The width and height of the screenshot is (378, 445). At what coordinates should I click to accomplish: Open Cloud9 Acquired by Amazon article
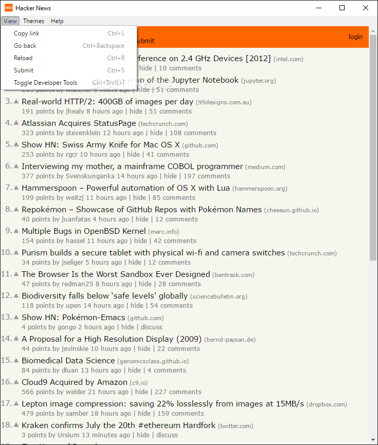coord(74,382)
